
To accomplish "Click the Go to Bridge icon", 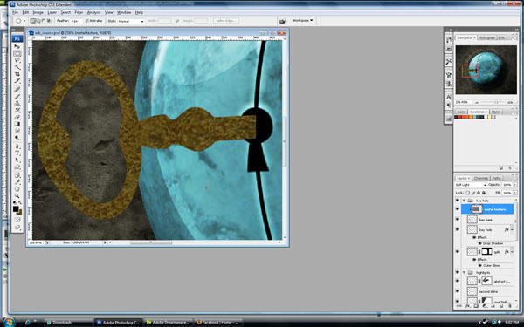I will (283, 21).
